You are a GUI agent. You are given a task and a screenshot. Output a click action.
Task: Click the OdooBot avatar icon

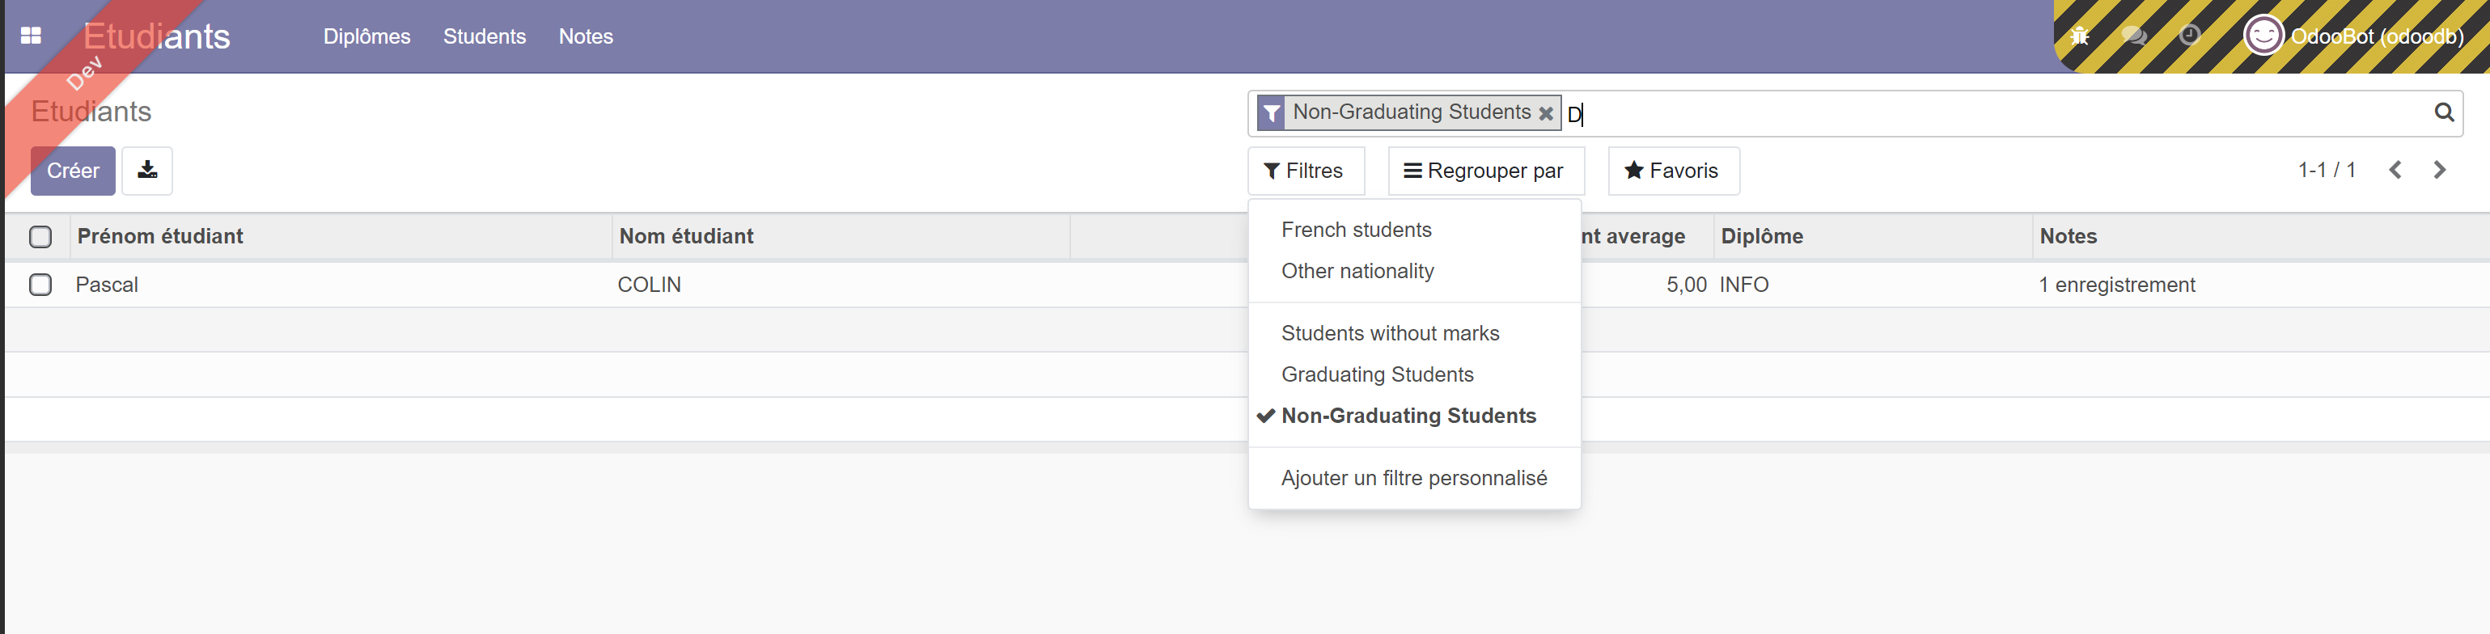tap(2263, 36)
